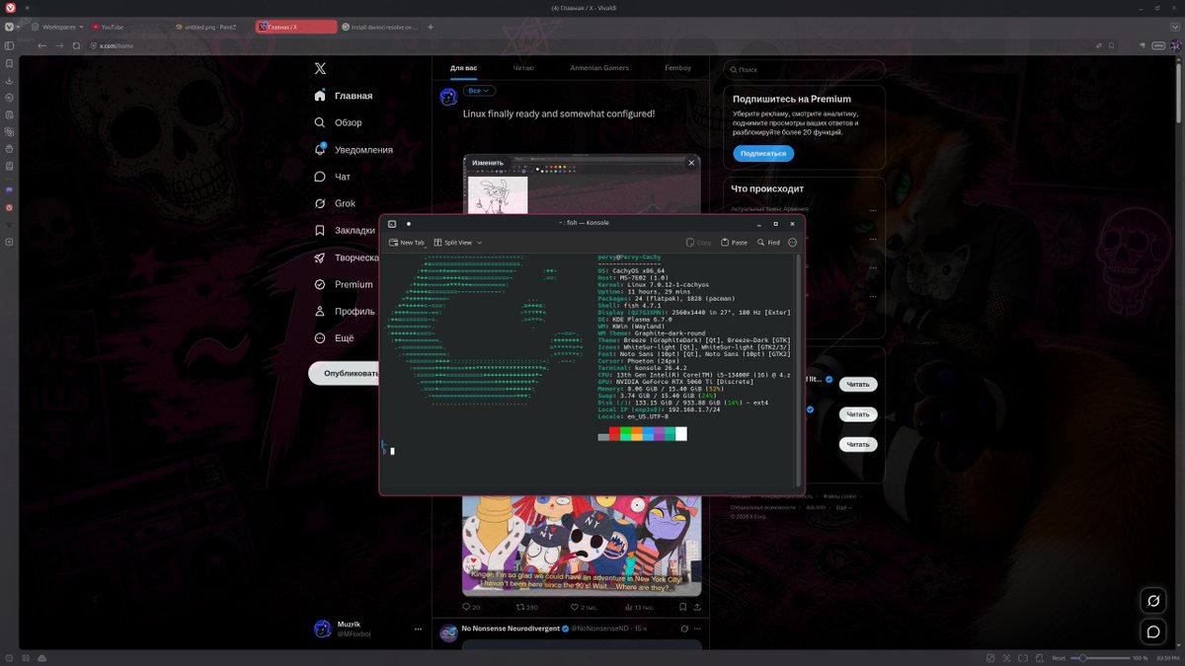The height and width of the screenshot is (666, 1185).
Task: Open cartoon image thumbnail in the post
Action: click(582, 545)
